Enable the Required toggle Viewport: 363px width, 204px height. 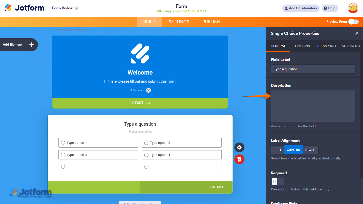[277, 181]
